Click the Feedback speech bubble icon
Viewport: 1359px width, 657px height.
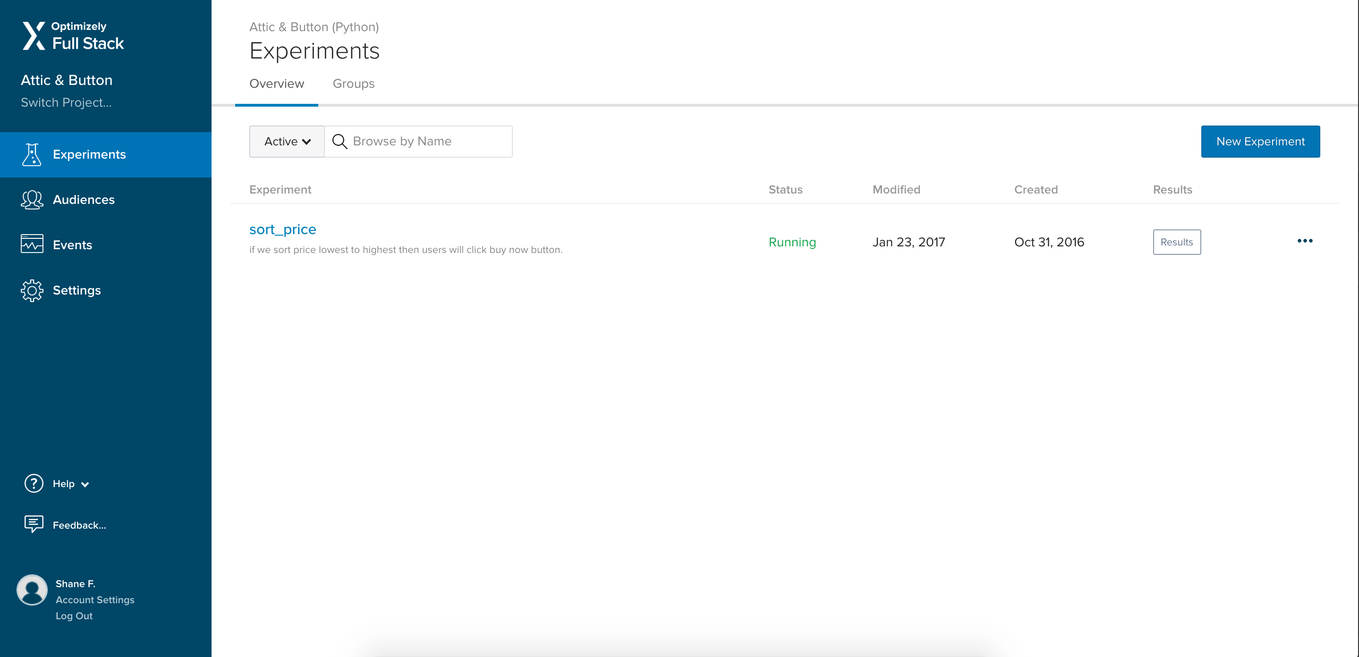point(34,524)
